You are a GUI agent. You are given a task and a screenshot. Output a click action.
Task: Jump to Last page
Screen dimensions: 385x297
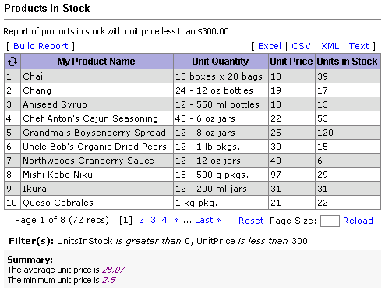[x=207, y=220]
